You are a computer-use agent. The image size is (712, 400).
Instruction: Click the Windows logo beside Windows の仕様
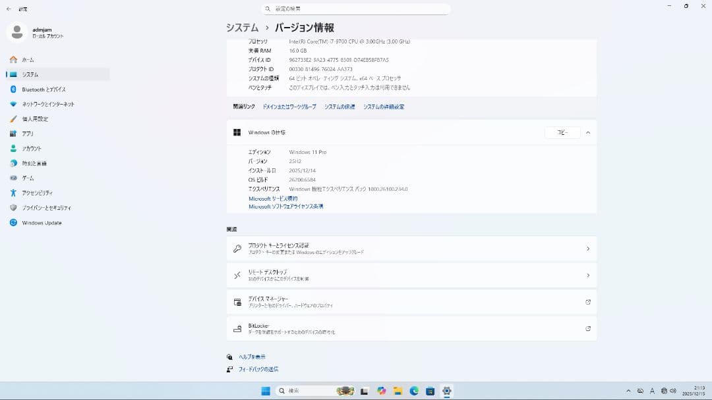pos(236,132)
